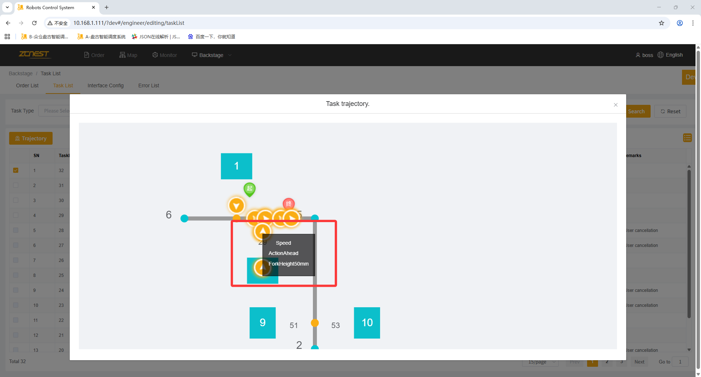Close the Task trajectory dialog
Viewport: 701px width, 377px height.
616,105
